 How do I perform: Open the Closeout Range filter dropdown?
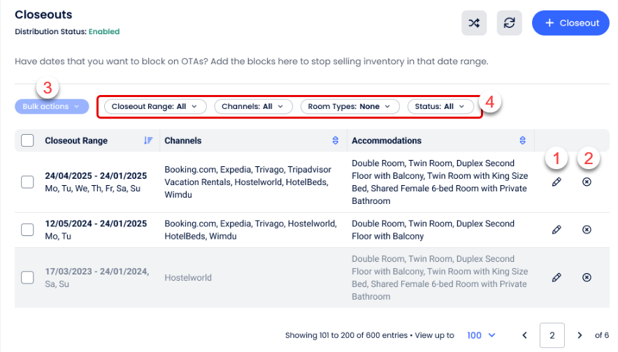point(154,107)
